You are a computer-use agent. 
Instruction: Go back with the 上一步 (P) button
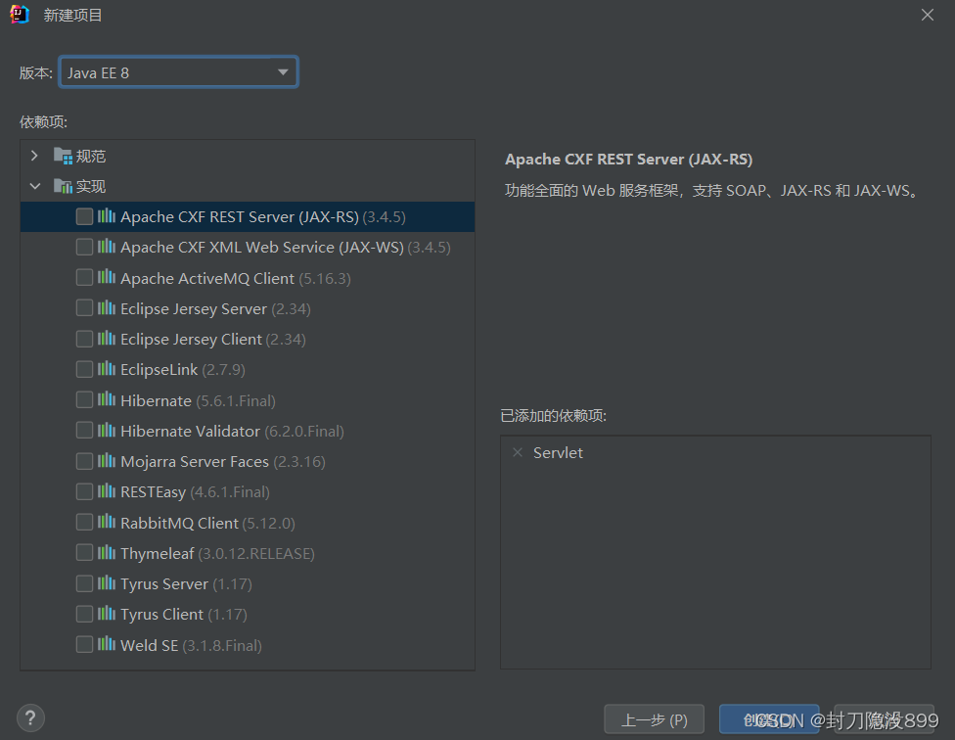click(x=655, y=719)
